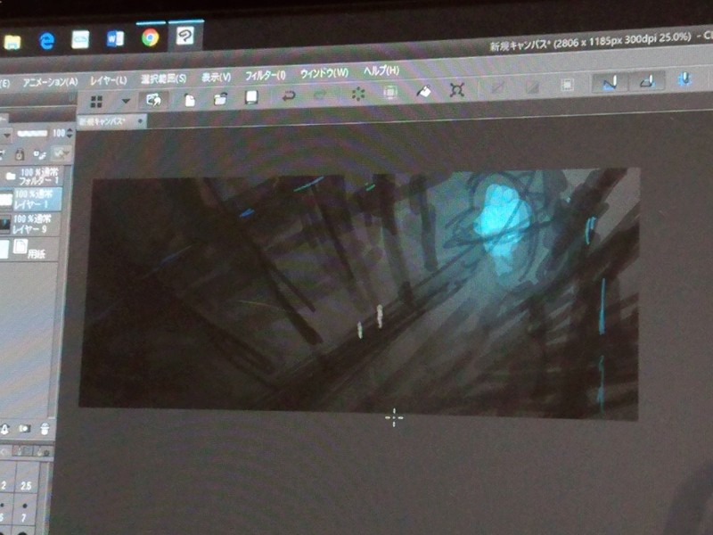This screenshot has width=713, height=535.
Task: Click the greyed Deselect icon
Action: click(x=497, y=87)
